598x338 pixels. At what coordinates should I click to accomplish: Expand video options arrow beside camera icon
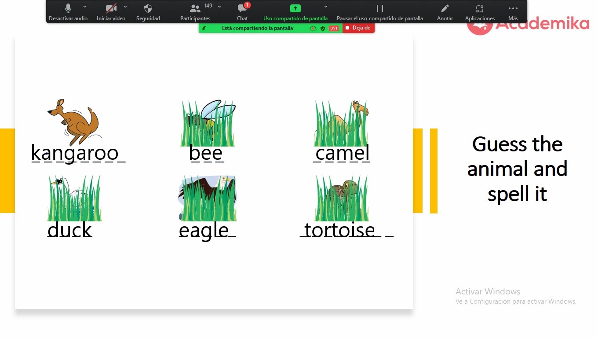pos(125,7)
